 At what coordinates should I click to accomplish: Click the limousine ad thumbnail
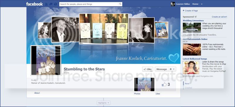(x=192, y=27)
